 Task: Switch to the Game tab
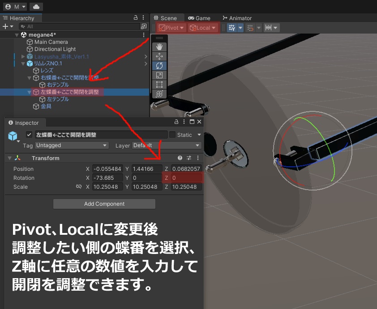pos(199,18)
